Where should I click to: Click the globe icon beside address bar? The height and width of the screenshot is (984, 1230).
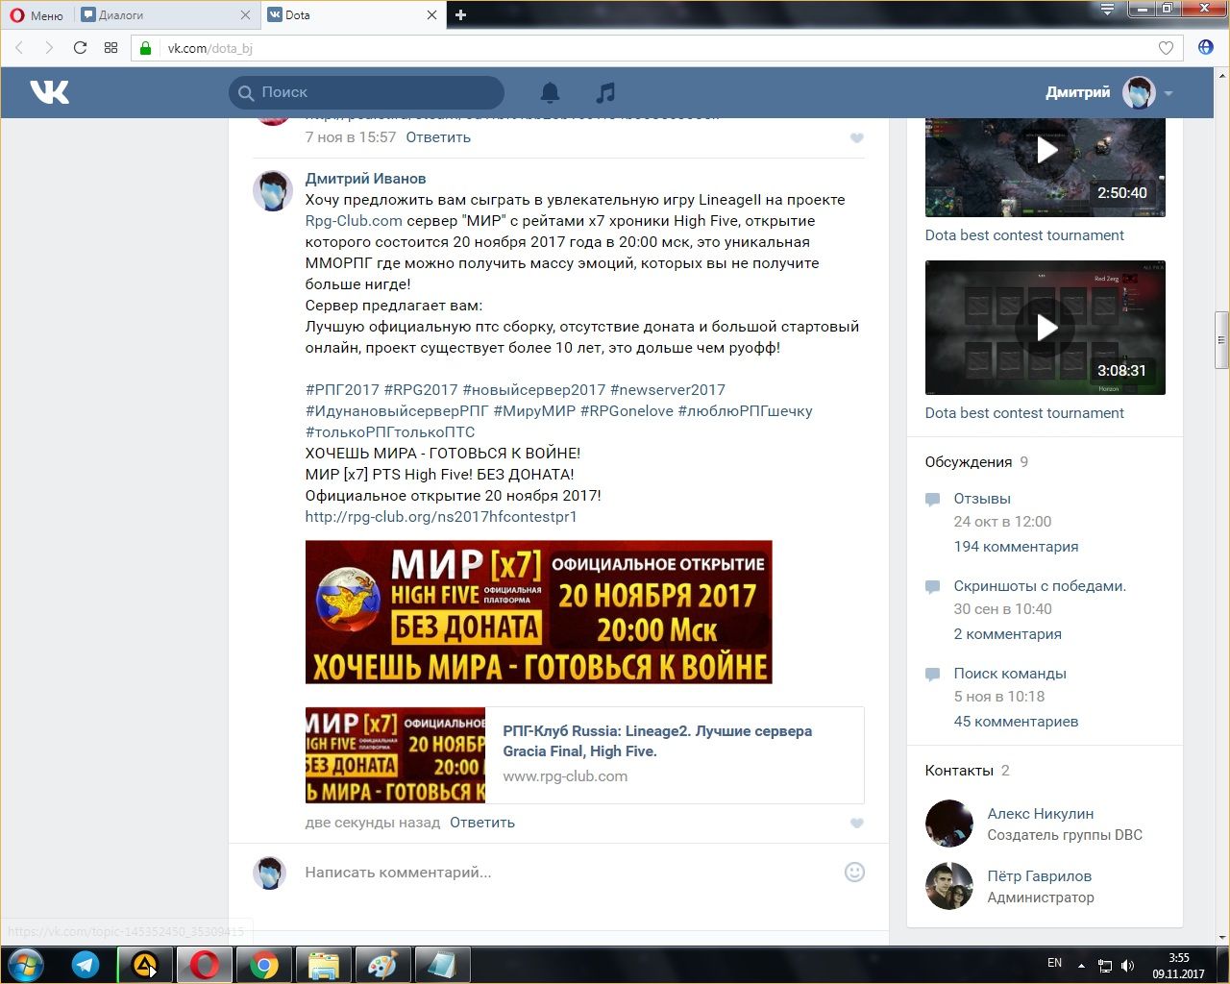(x=1206, y=48)
